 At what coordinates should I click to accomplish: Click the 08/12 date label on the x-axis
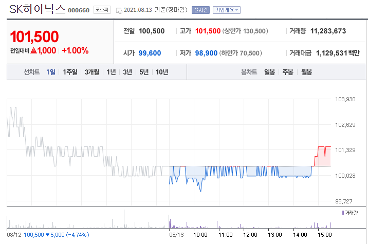14,235
